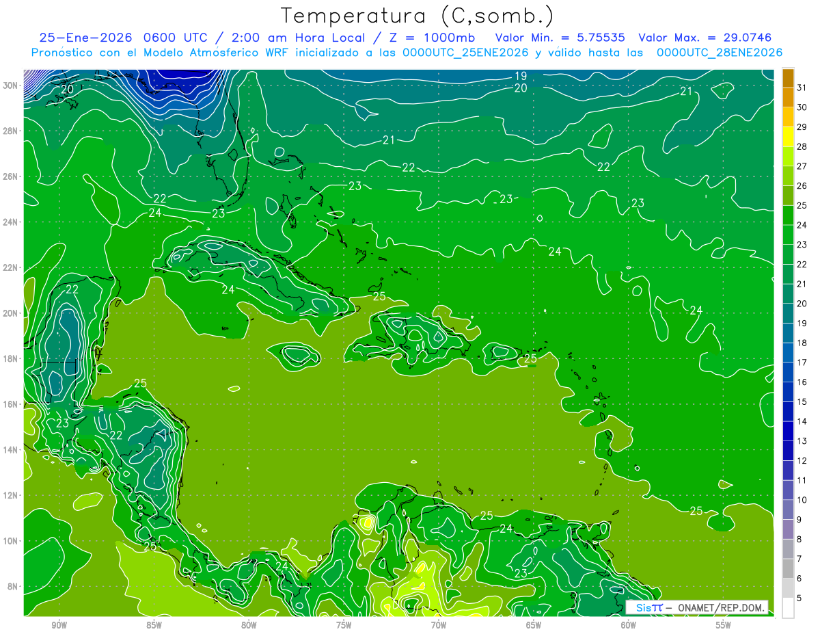Click color scale label 15
This screenshot has width=820, height=634.
pos(802,401)
